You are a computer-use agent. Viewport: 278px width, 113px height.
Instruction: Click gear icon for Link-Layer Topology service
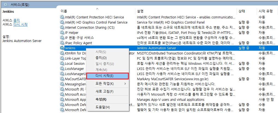click(62, 58)
